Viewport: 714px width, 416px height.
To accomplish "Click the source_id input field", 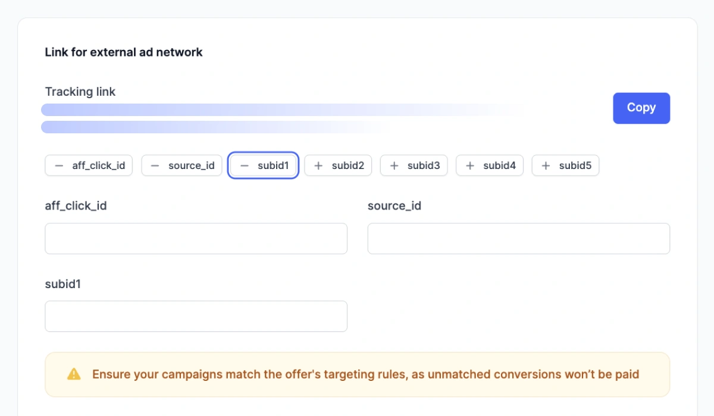I will point(518,238).
